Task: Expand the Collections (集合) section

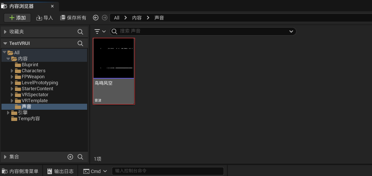Action: tap(5, 157)
